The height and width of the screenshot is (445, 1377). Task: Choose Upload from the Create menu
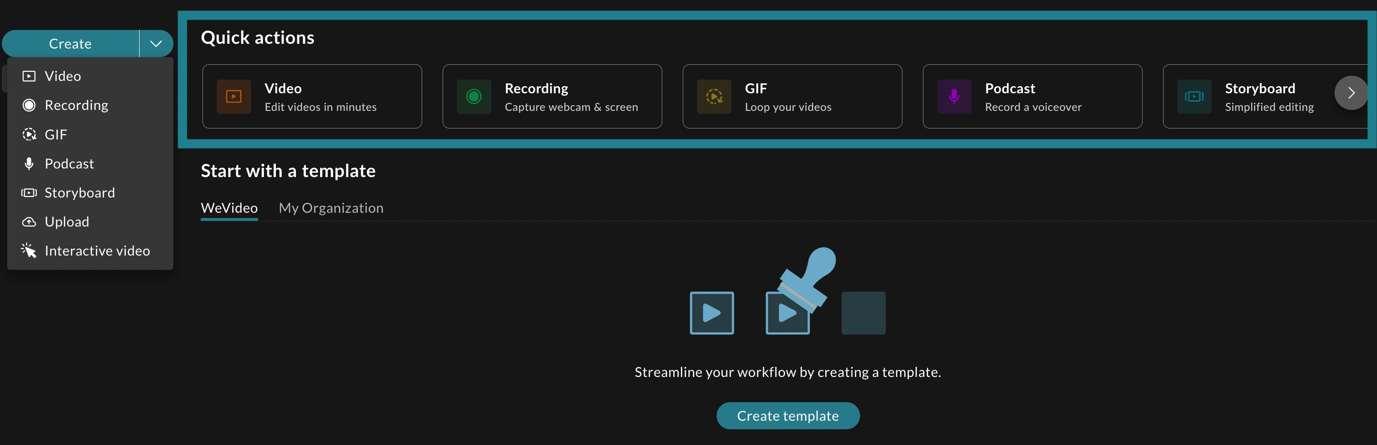(x=90, y=222)
